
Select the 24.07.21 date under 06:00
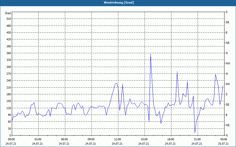64,144
